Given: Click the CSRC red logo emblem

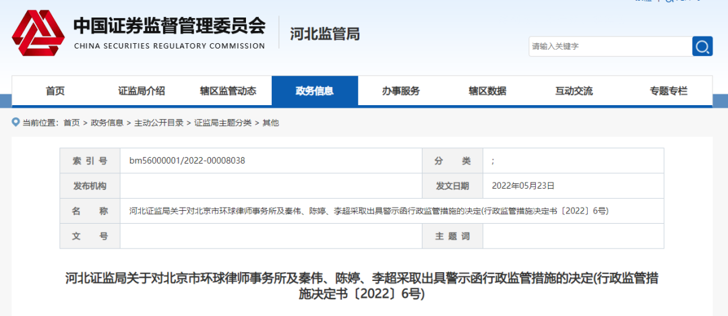Looking at the screenshot, I should pyautogui.click(x=38, y=32).
